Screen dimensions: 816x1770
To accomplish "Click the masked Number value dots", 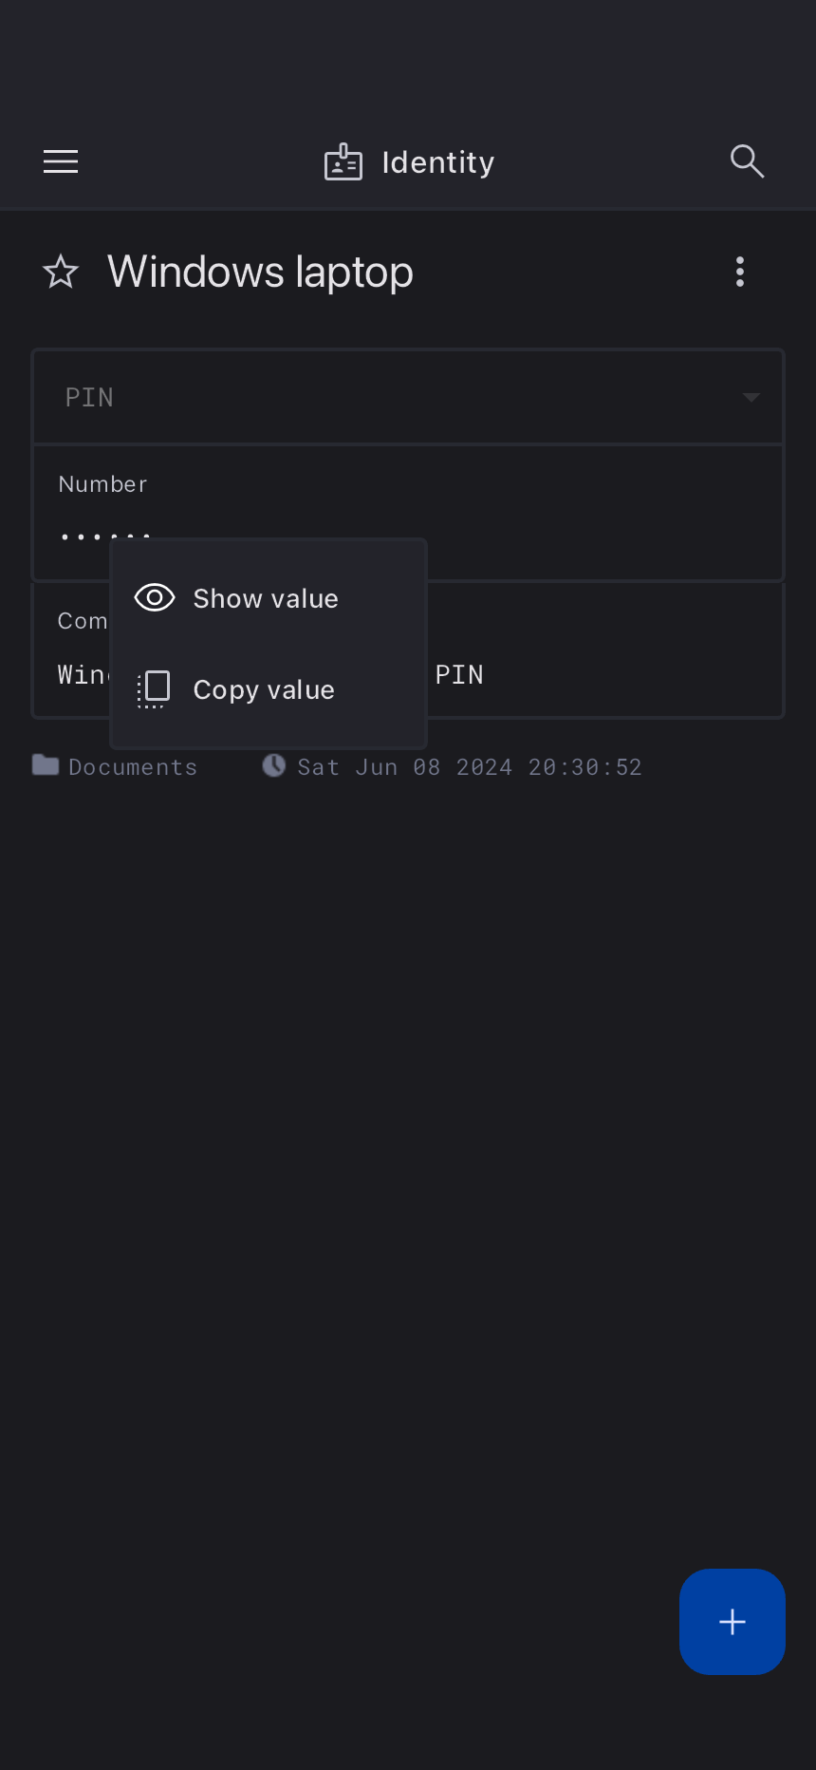I will click(83, 537).
